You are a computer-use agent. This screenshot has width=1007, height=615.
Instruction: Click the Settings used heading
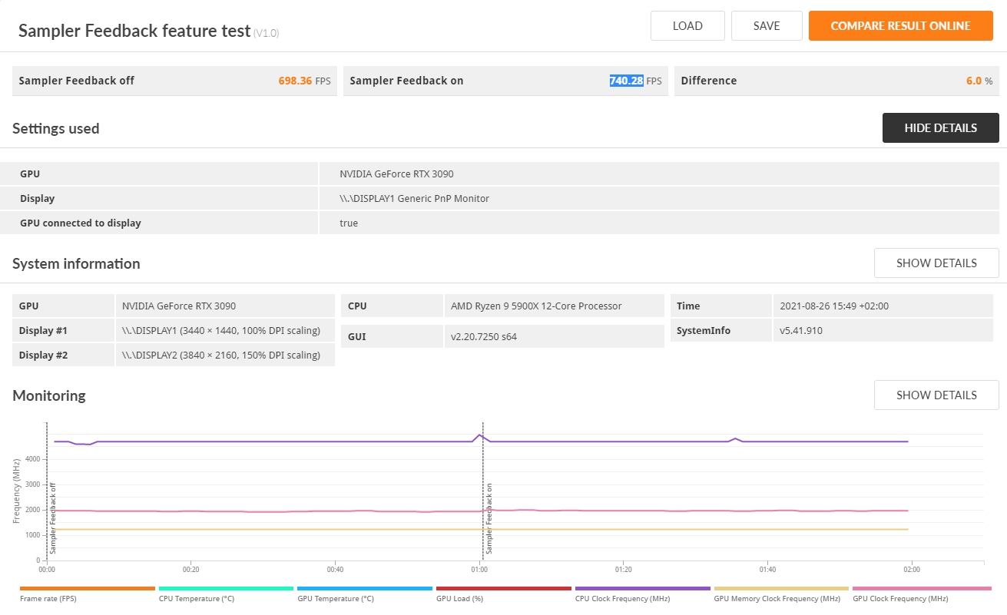click(55, 128)
